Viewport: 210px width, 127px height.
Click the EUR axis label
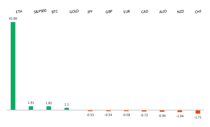tap(127, 12)
